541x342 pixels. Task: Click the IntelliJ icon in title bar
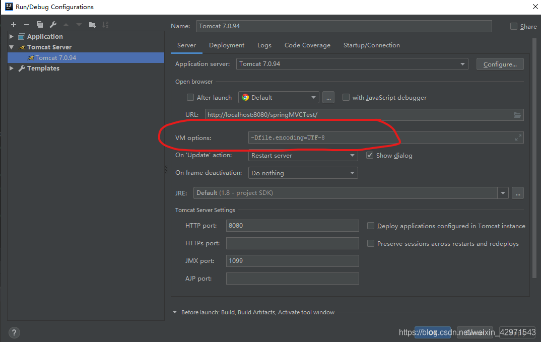coord(9,7)
